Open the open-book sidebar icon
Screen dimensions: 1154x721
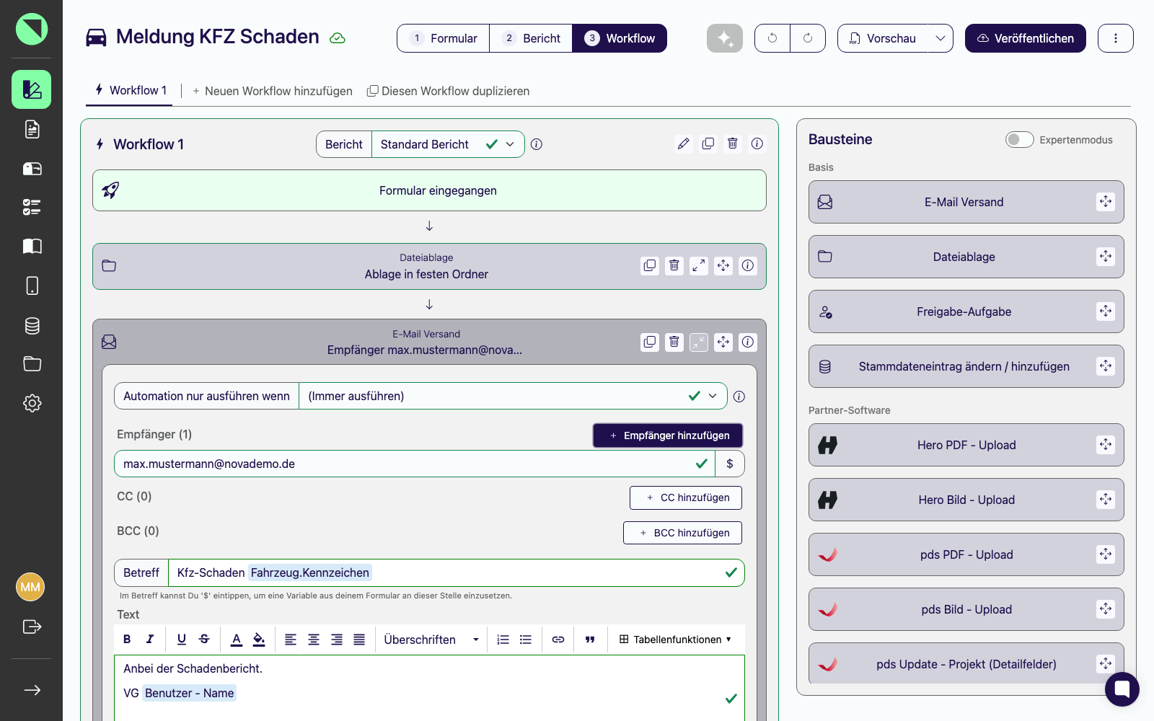pyautogui.click(x=32, y=247)
